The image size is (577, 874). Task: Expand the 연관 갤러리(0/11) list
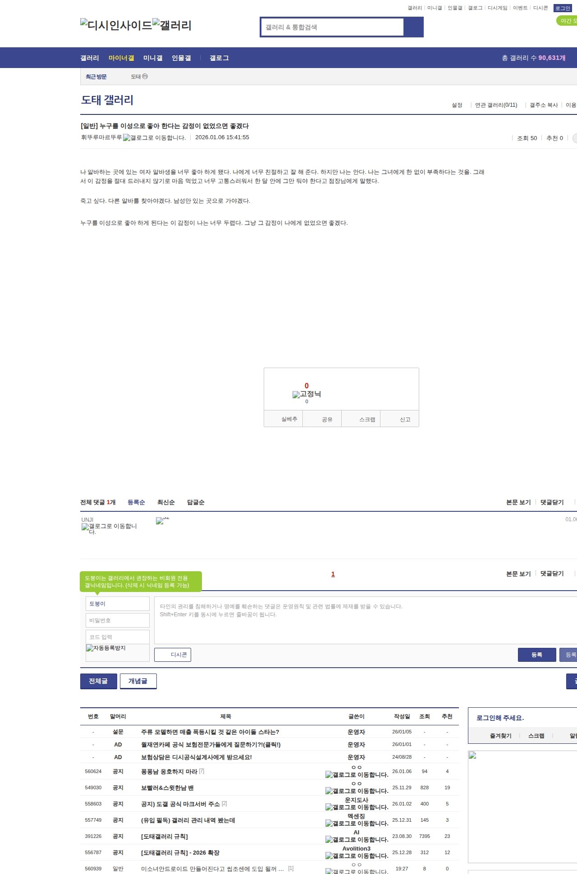pyautogui.click(x=496, y=105)
